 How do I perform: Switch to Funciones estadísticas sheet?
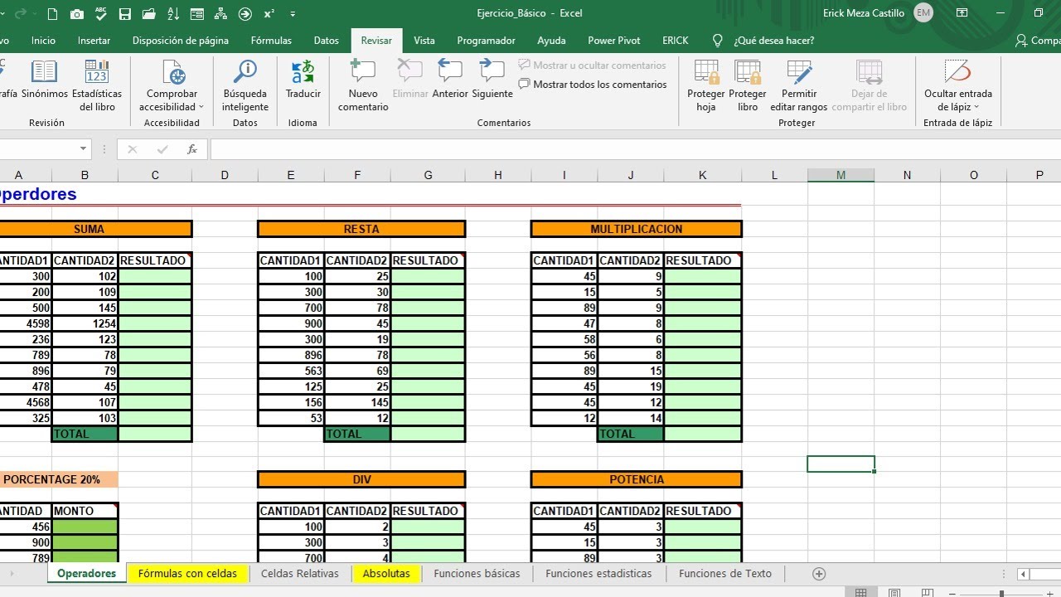coord(598,574)
